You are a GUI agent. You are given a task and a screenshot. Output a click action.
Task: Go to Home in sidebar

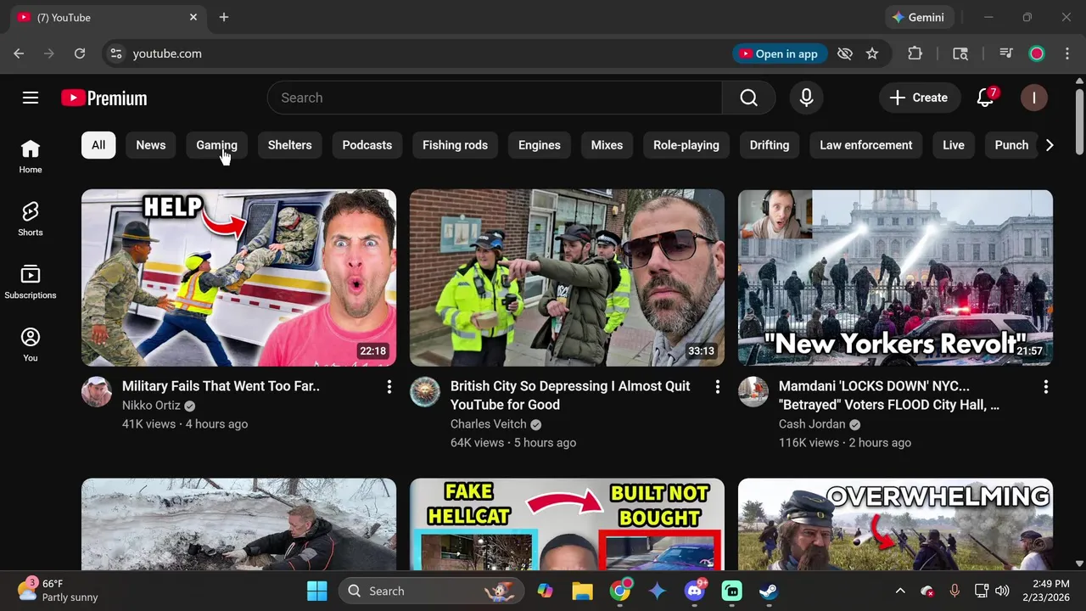tap(31, 157)
